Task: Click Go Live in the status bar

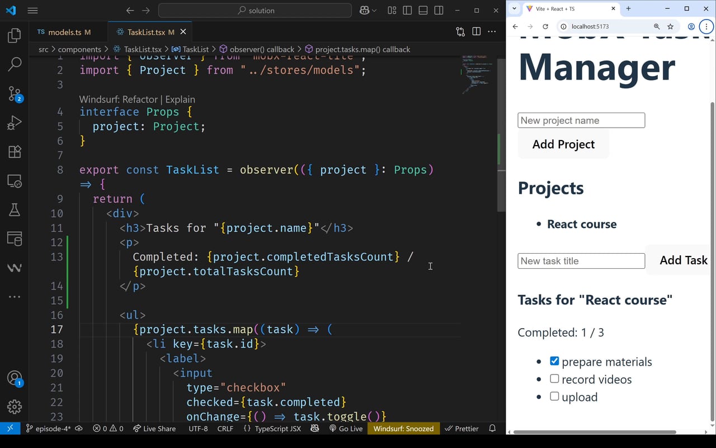Action: (x=346, y=428)
